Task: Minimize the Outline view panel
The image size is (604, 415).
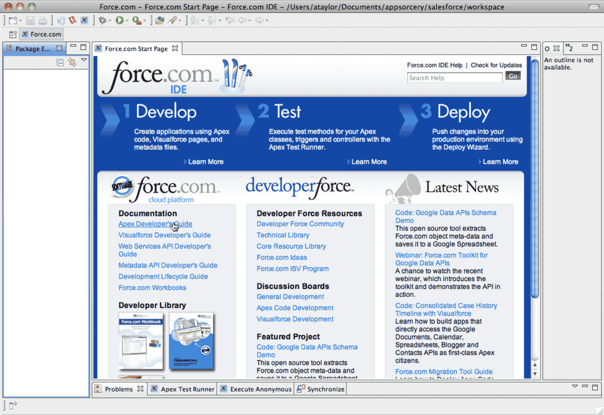Action: point(585,47)
